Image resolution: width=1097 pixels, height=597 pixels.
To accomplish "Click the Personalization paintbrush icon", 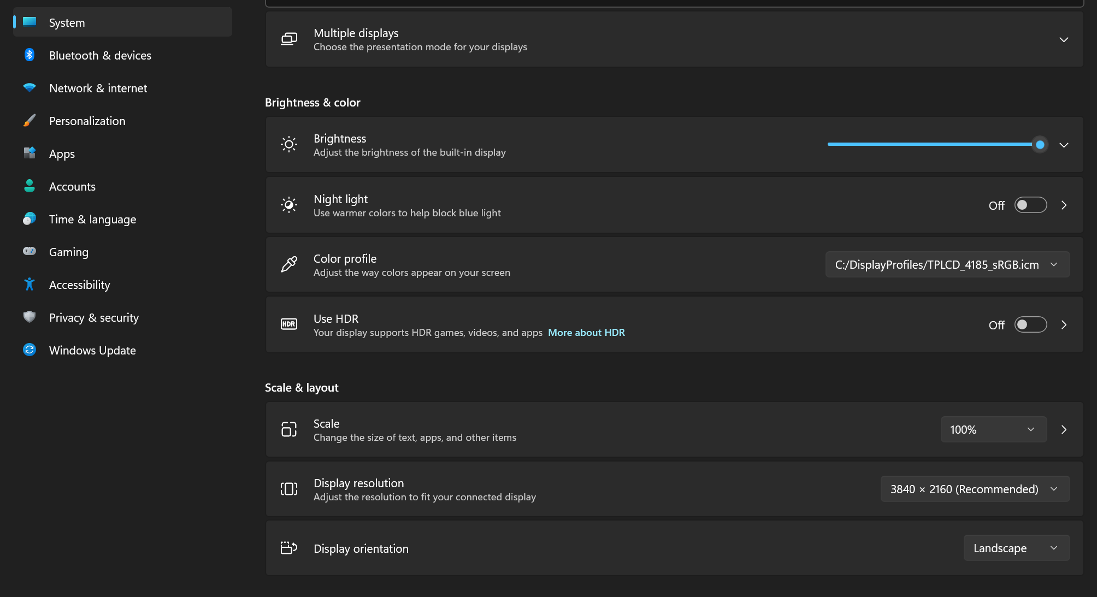I will click(30, 121).
